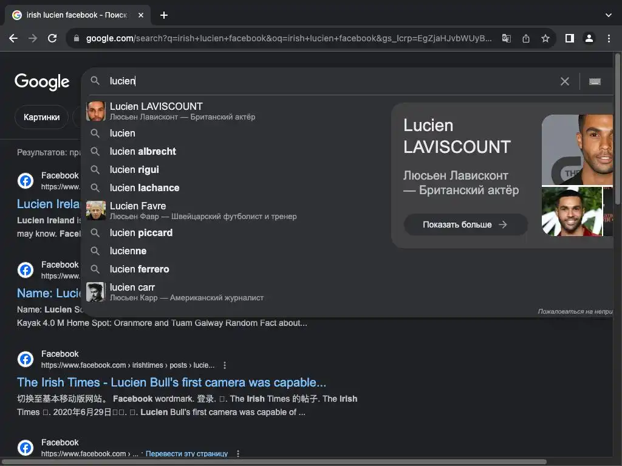Open the translate page icon
Viewport: 622px width, 466px height.
(x=507, y=38)
